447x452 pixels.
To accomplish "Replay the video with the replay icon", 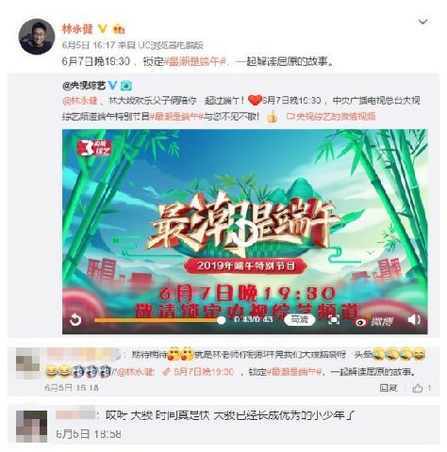I will coord(75,320).
